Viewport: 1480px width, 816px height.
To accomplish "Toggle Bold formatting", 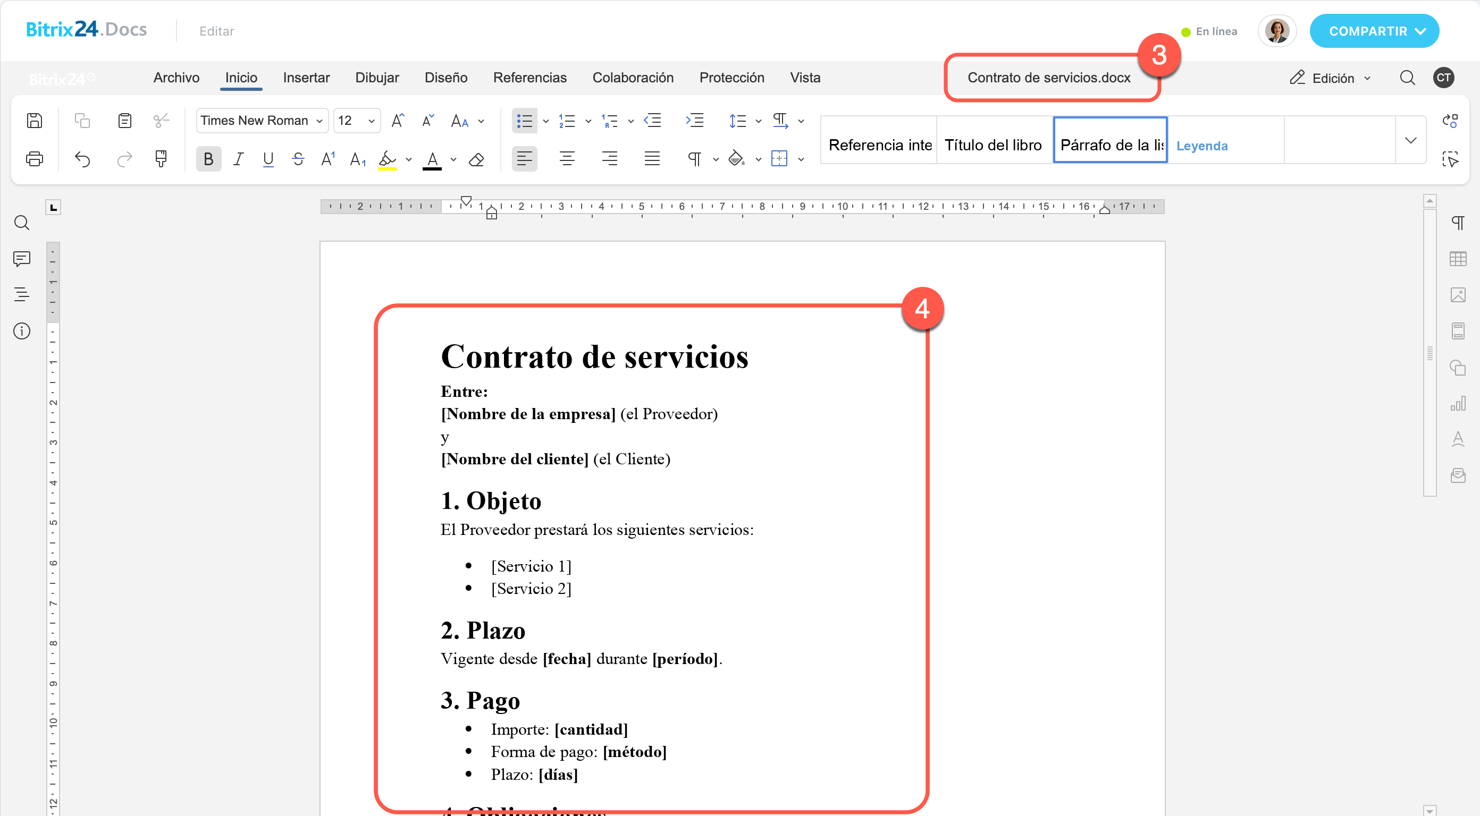I will (x=208, y=159).
